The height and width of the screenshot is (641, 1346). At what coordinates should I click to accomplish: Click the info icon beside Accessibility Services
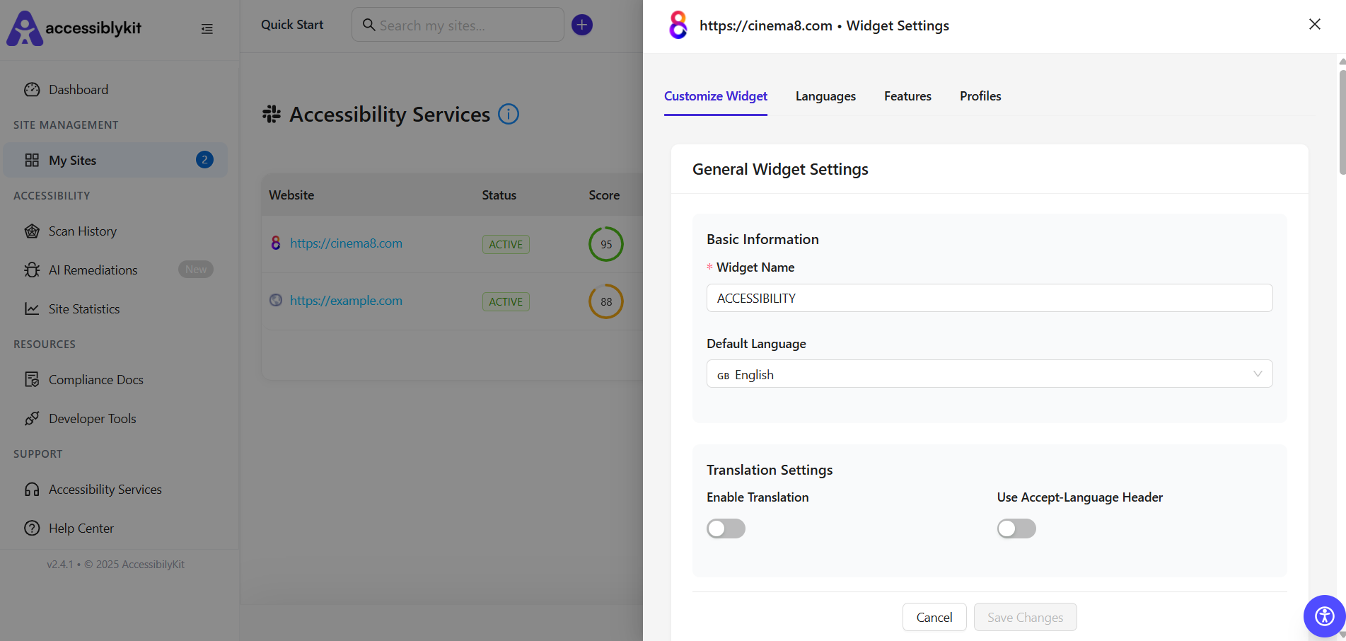[x=509, y=114]
